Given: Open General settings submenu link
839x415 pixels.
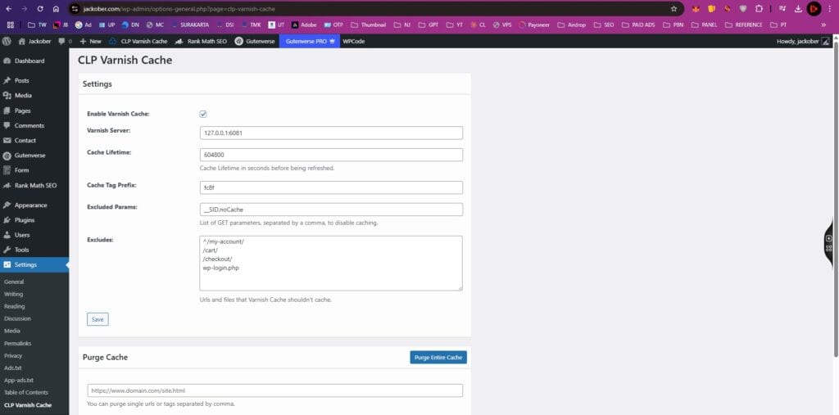Looking at the screenshot, I should tap(14, 282).
